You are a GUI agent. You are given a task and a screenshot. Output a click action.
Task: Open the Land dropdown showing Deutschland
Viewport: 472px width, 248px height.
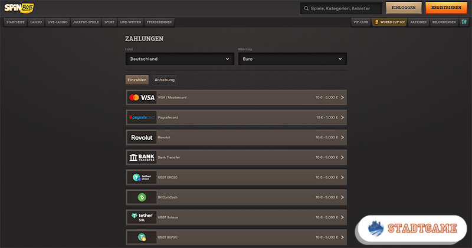click(180, 59)
